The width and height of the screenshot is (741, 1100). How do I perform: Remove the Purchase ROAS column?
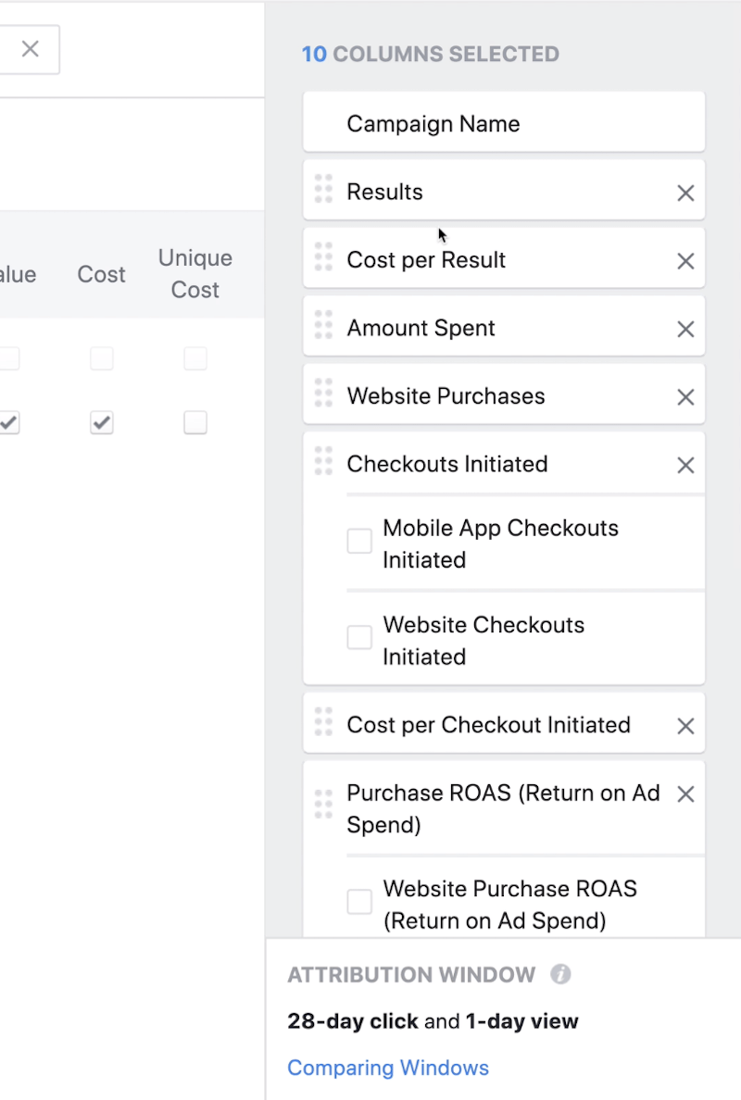(x=685, y=794)
